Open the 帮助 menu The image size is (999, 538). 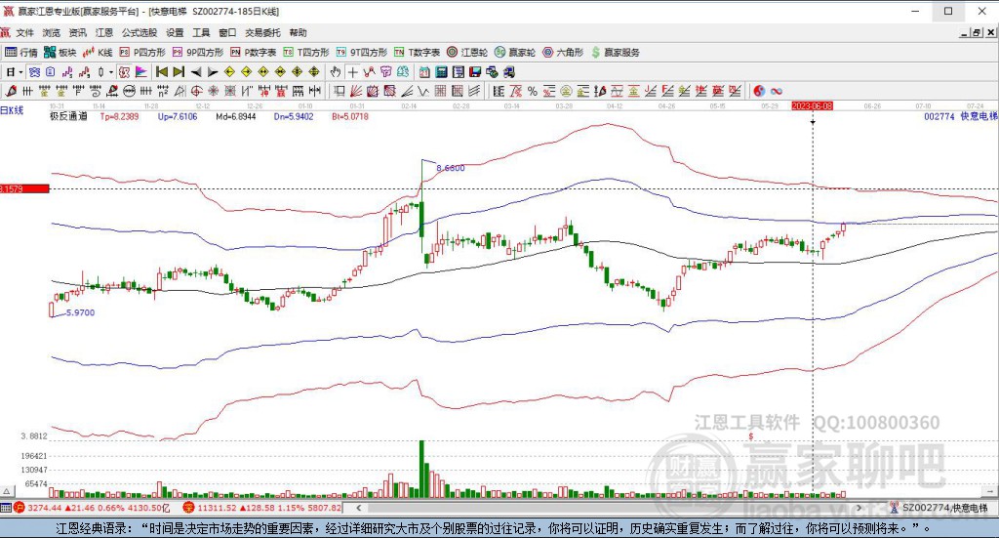299,32
